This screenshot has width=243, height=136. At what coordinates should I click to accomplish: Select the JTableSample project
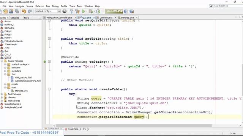coord(10,45)
